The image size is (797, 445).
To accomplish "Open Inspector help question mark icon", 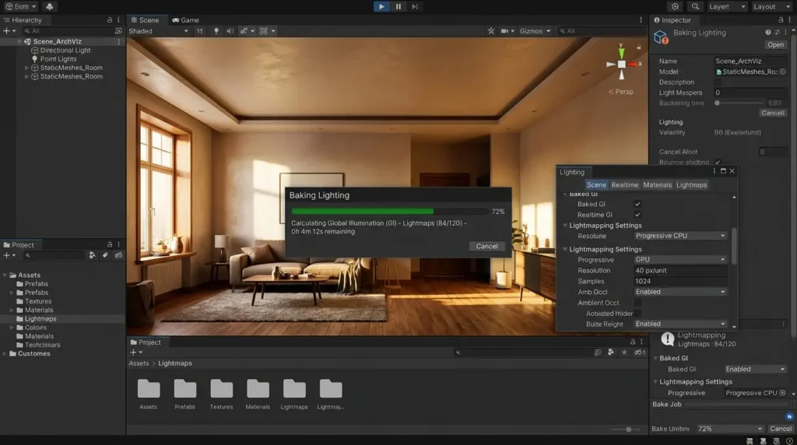I will 767,32.
